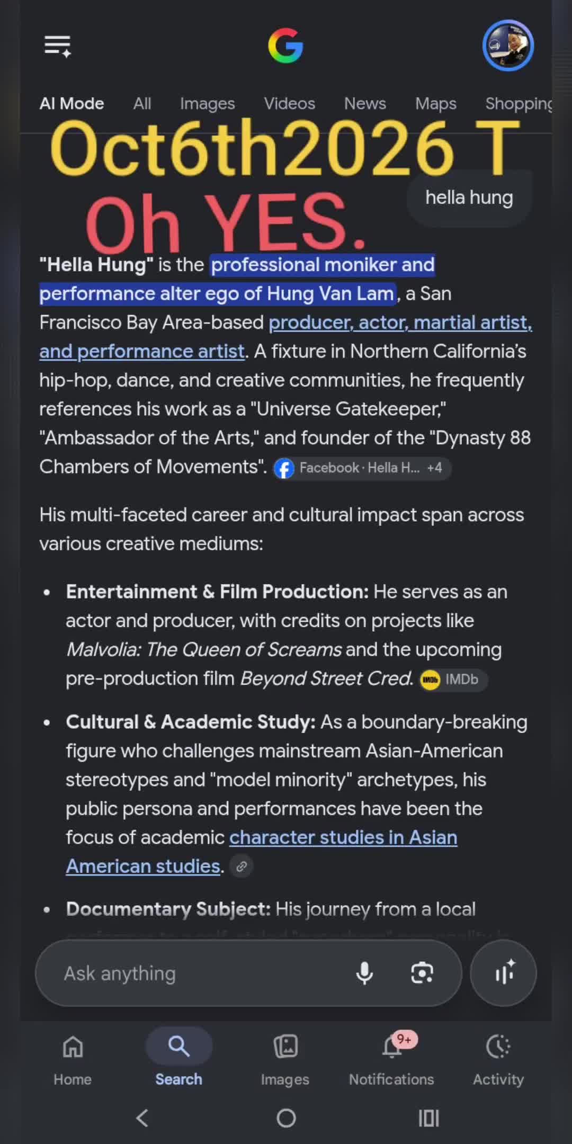Screen dimensions: 572x1144
Task: Switch to the Videos tab
Action: 289,103
